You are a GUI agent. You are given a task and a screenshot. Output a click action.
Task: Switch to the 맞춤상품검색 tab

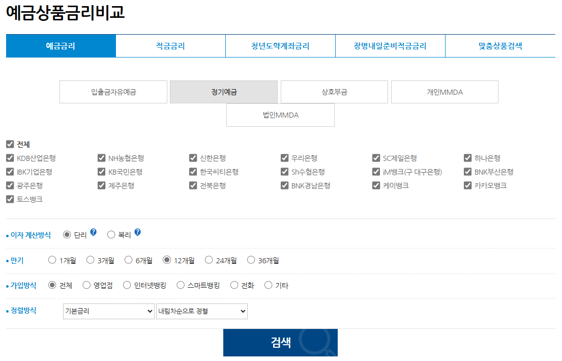(500, 45)
